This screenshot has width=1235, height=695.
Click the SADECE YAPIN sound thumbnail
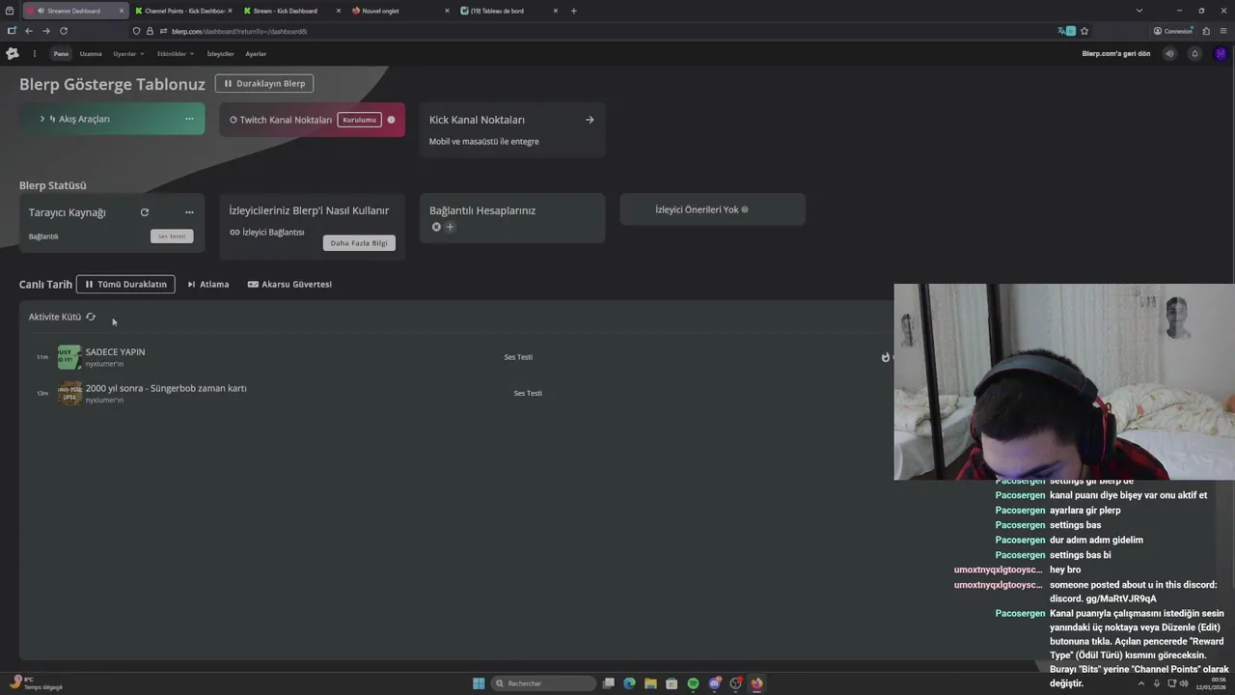[69, 357]
